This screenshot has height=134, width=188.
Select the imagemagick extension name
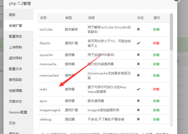[x=50, y=110]
